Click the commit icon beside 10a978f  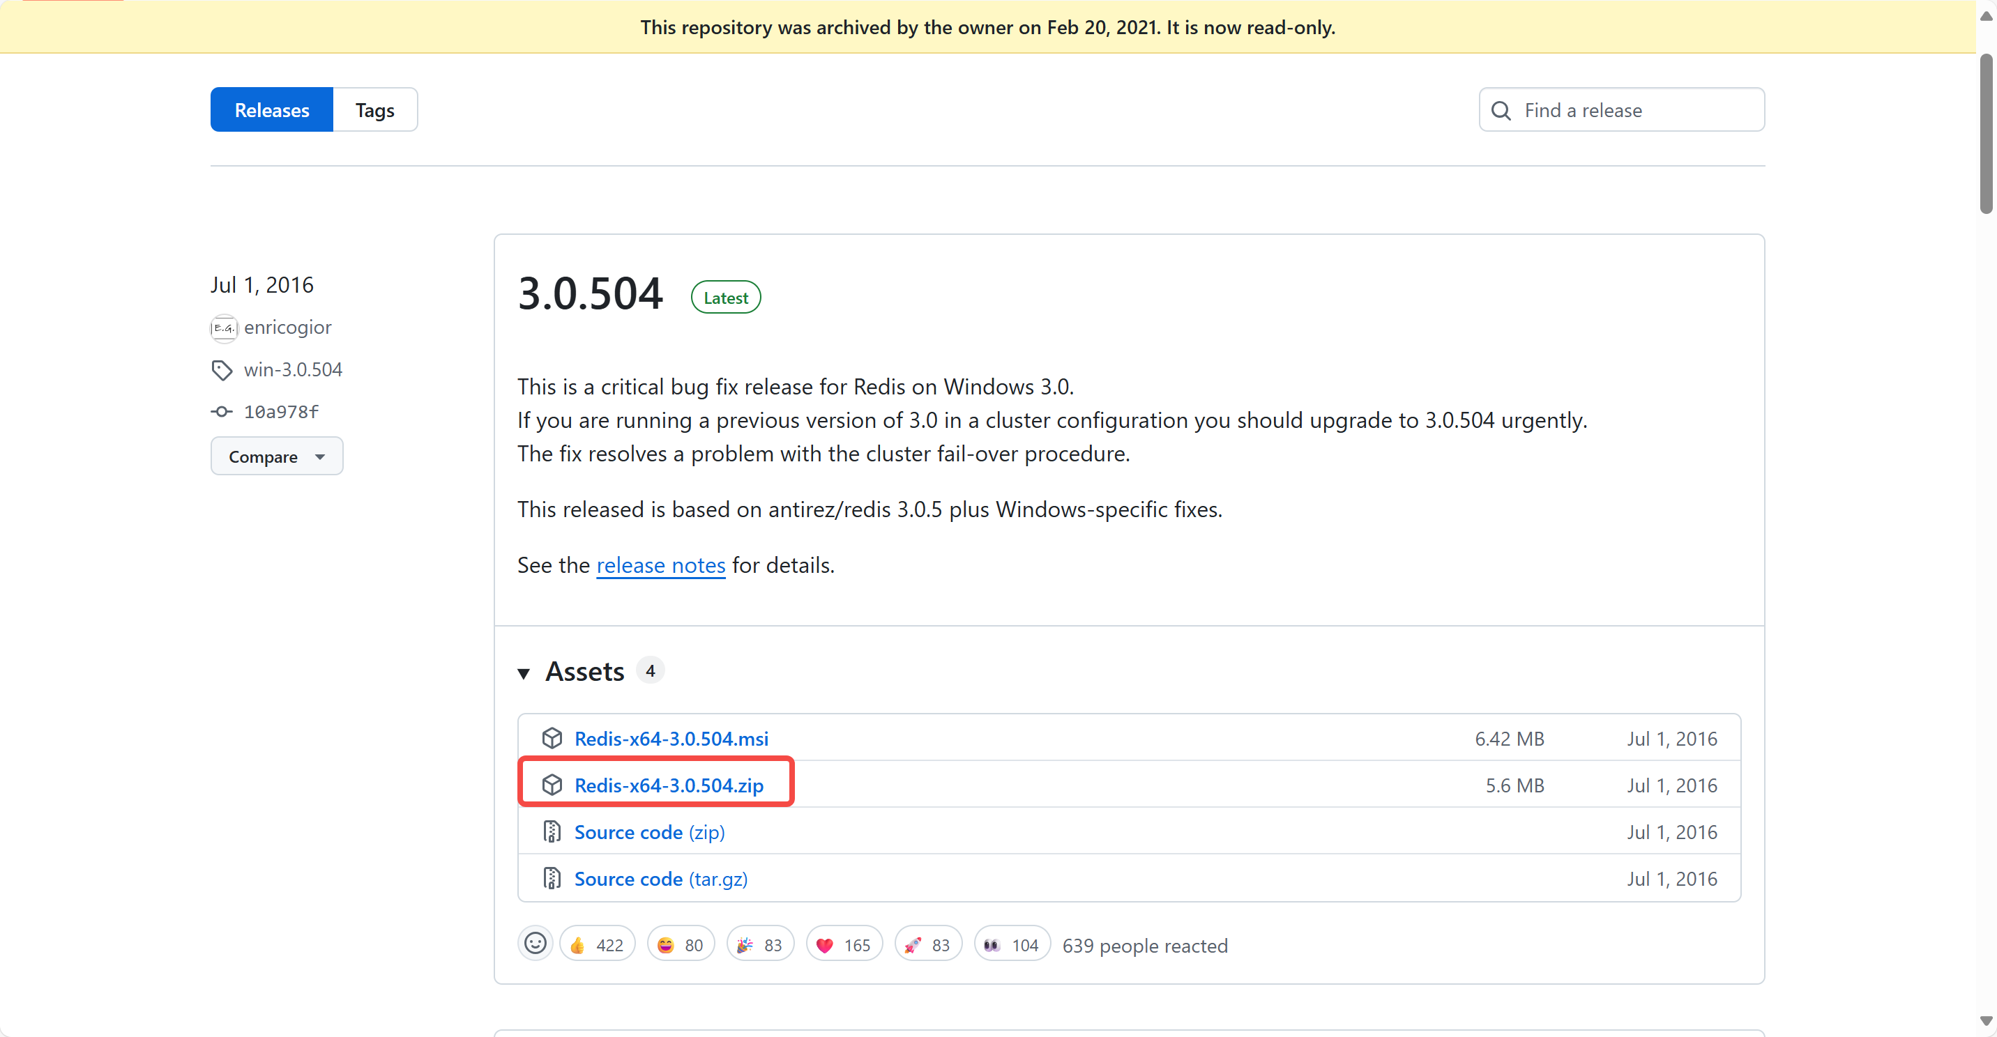coord(222,412)
